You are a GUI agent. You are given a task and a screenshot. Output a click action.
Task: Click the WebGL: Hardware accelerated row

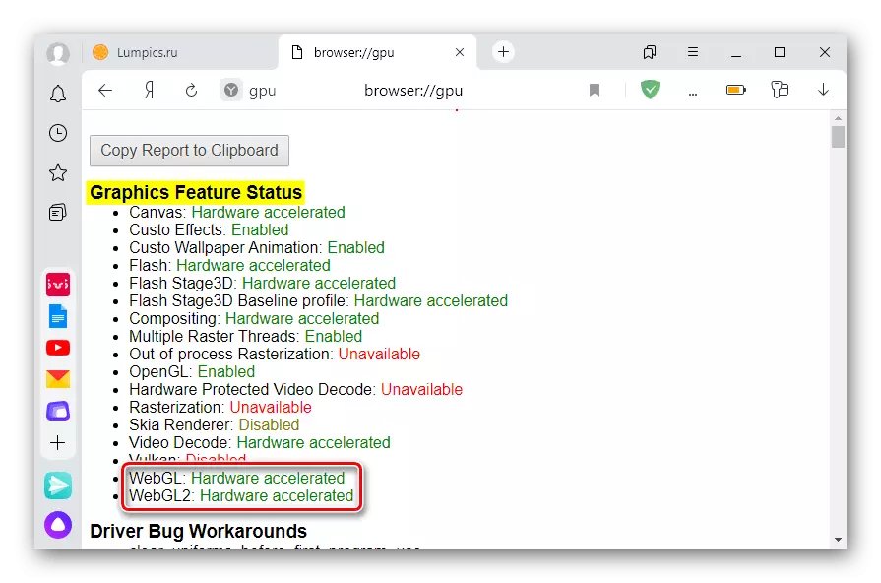236,478
